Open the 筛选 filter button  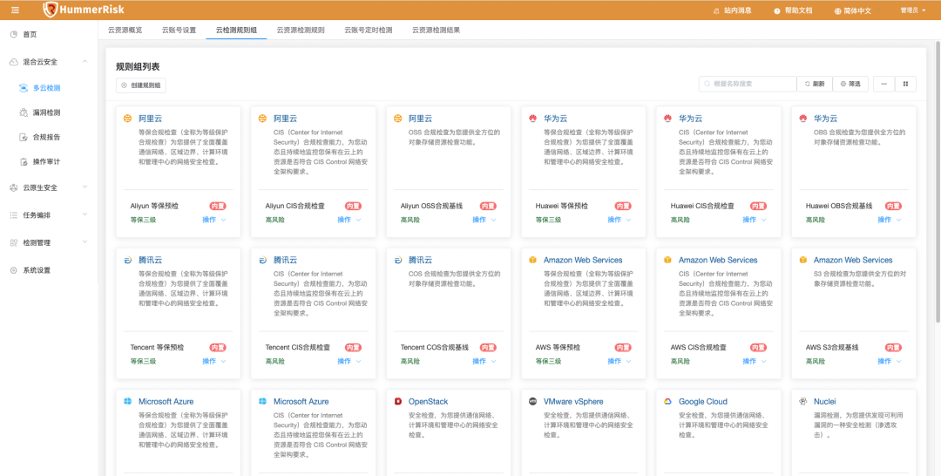(x=850, y=84)
